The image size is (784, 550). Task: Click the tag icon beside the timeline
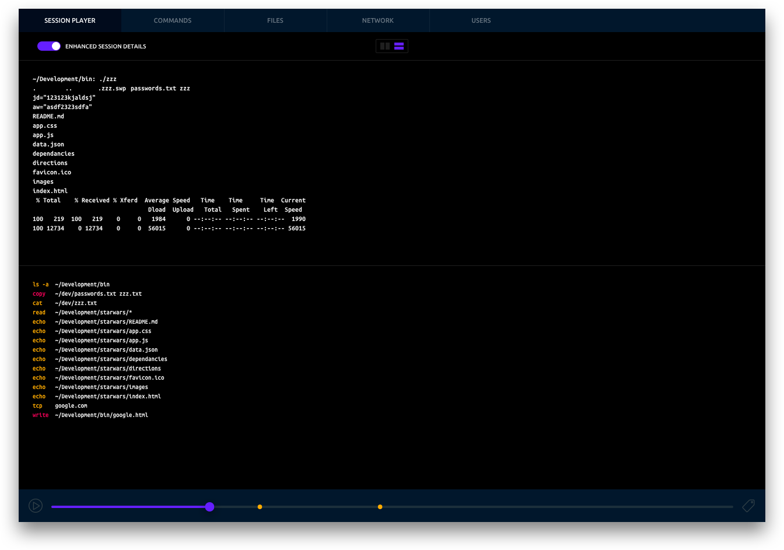click(748, 506)
